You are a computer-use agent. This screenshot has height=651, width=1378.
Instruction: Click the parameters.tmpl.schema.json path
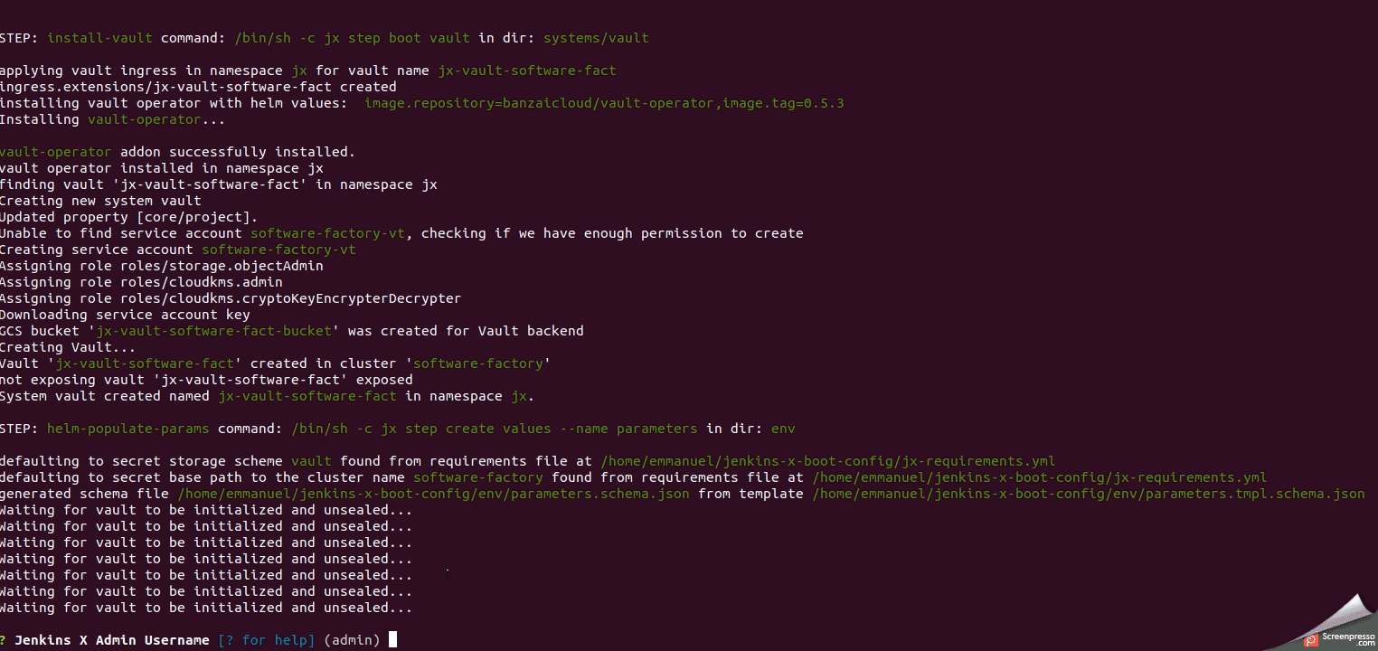point(1089,494)
